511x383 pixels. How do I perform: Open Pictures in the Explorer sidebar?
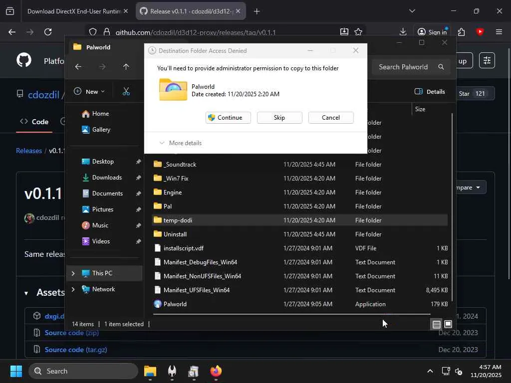click(x=103, y=209)
